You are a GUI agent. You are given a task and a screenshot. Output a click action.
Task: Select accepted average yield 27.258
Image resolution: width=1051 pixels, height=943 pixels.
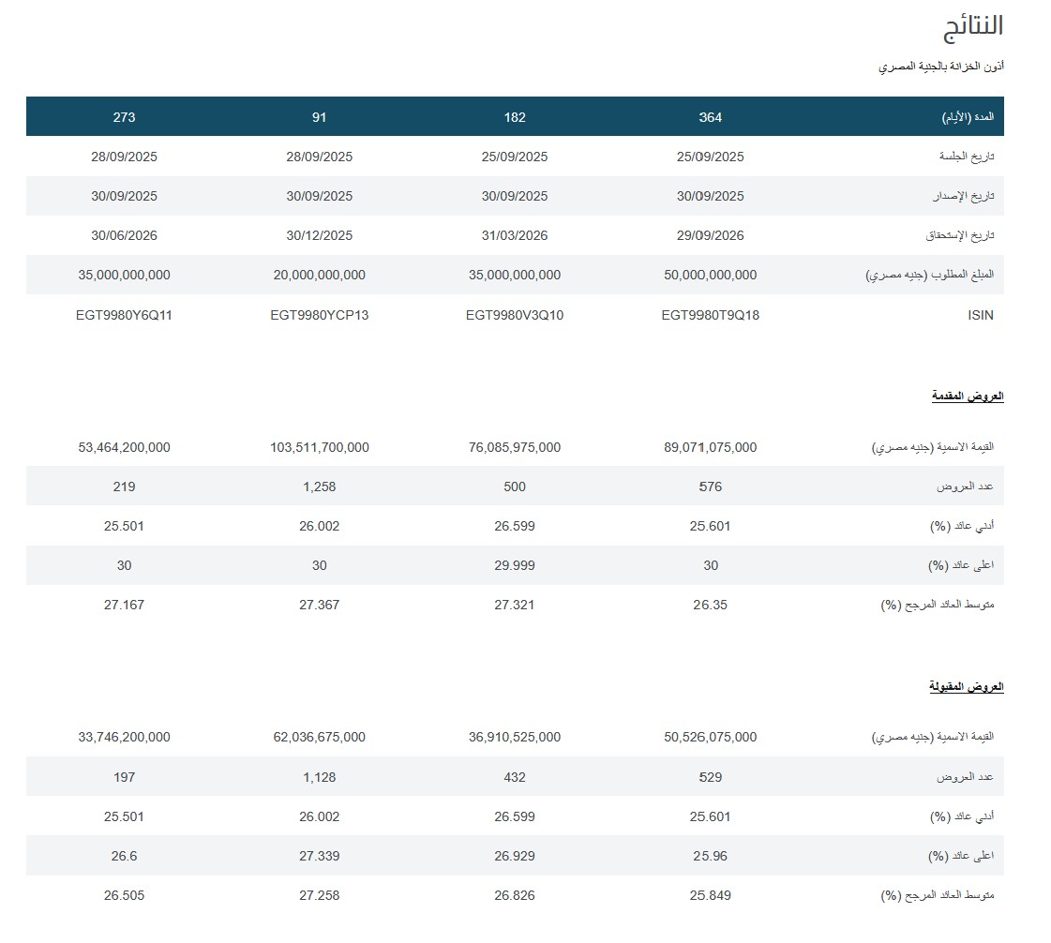(319, 895)
